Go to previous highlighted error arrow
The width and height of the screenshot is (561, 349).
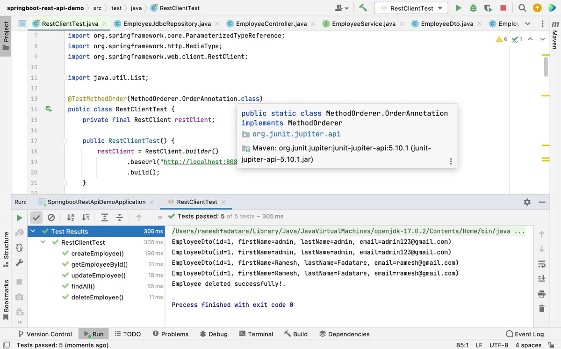click(530, 39)
